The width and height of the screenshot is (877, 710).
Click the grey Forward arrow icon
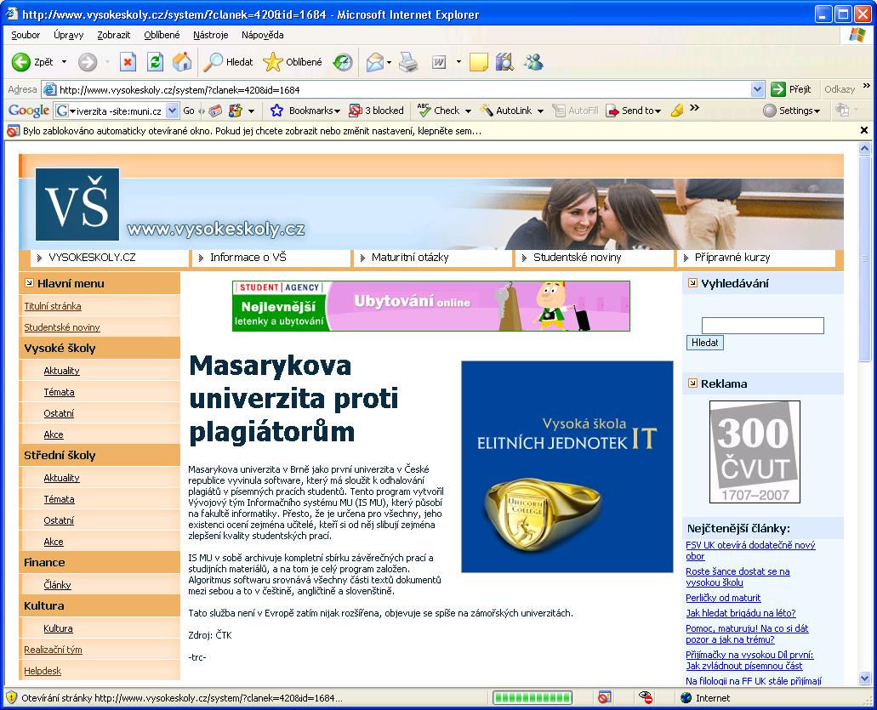tap(88, 62)
